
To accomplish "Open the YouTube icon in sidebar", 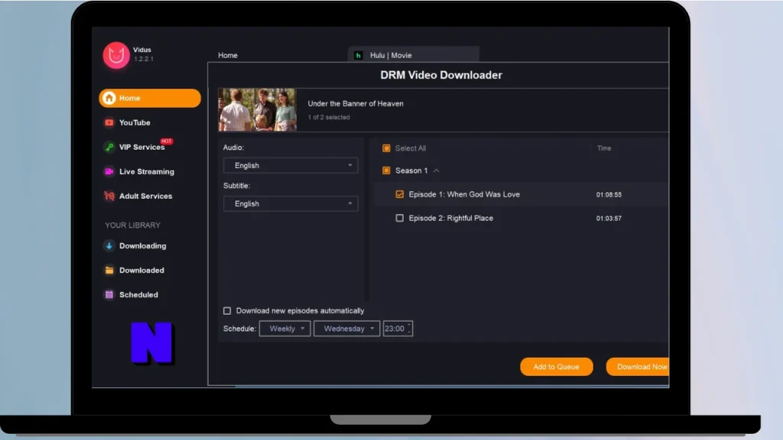I will (109, 123).
